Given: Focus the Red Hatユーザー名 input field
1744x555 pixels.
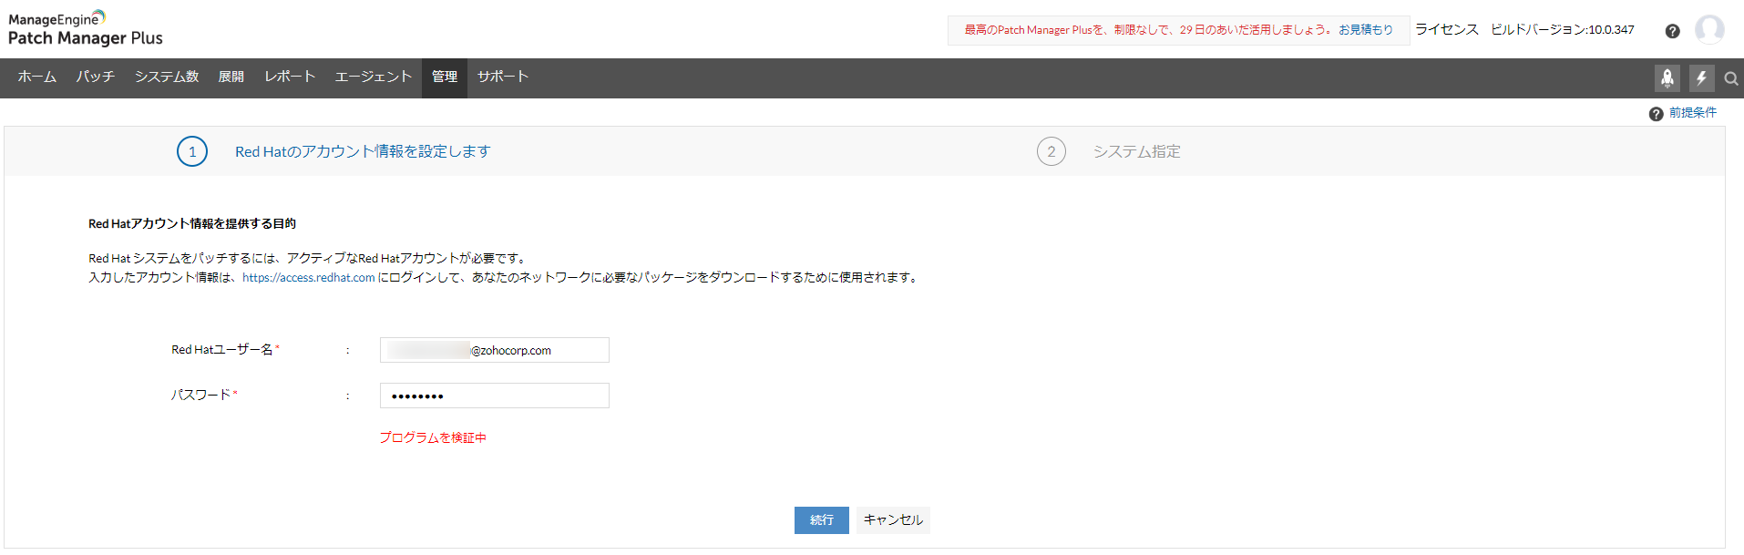Looking at the screenshot, I should pos(495,350).
